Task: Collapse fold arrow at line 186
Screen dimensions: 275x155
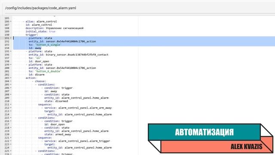Action: pyautogui.click(x=11, y=22)
